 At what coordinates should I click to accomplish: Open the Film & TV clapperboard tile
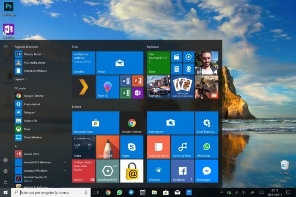(x=176, y=57)
